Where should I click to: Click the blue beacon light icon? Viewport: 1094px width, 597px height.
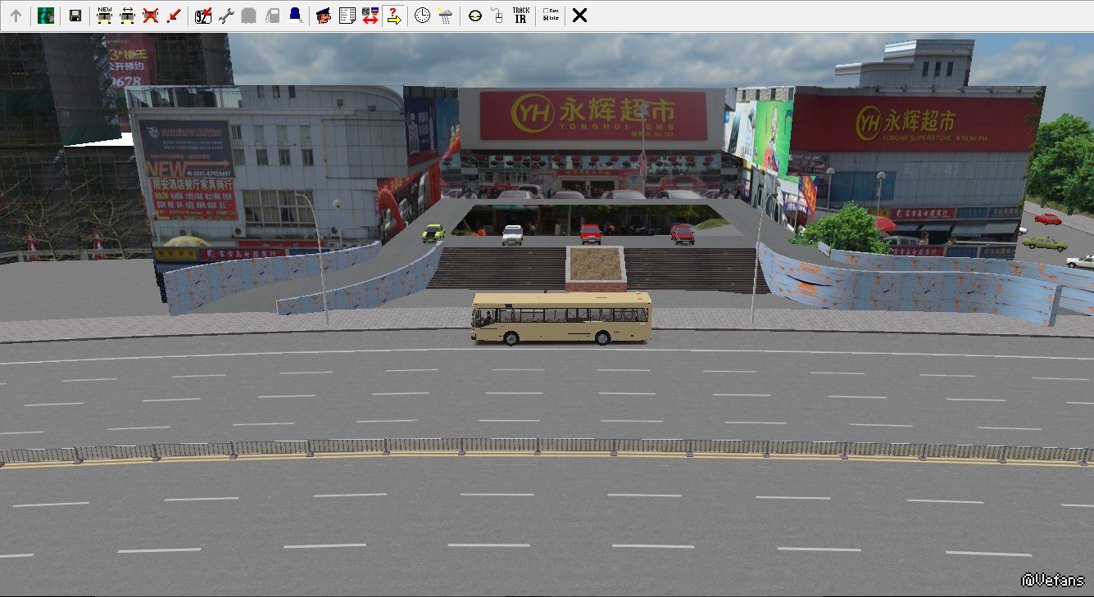click(x=296, y=16)
